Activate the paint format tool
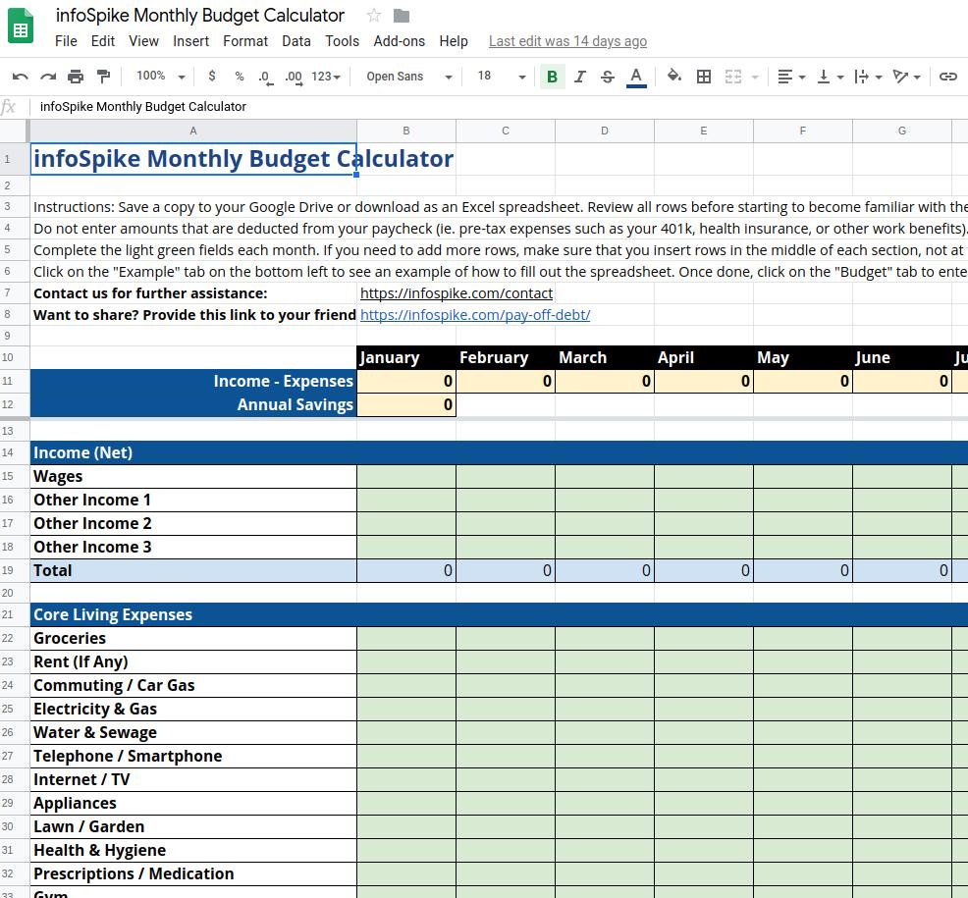This screenshot has height=898, width=968. [103, 77]
